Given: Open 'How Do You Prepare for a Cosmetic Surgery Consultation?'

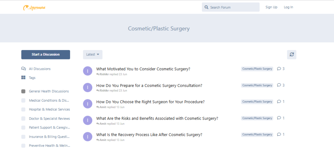Looking at the screenshot, I should 149,85.
